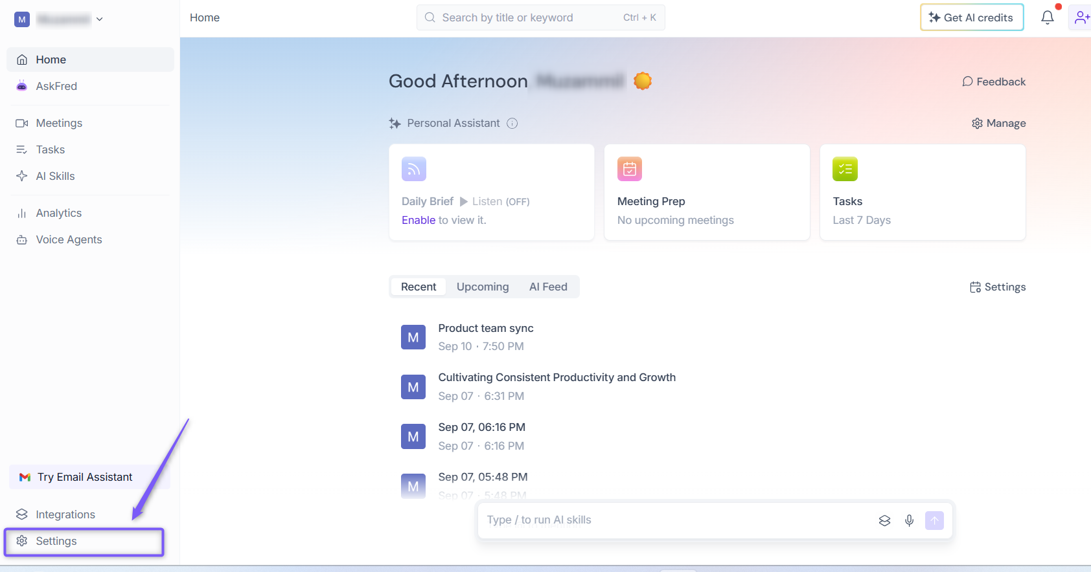Expand the workspace switcher dropdown

coord(99,19)
